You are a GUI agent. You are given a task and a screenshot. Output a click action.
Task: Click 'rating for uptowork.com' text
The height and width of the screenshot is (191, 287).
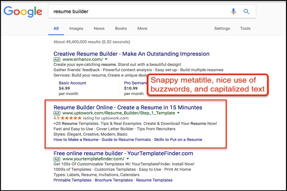coord(106,118)
